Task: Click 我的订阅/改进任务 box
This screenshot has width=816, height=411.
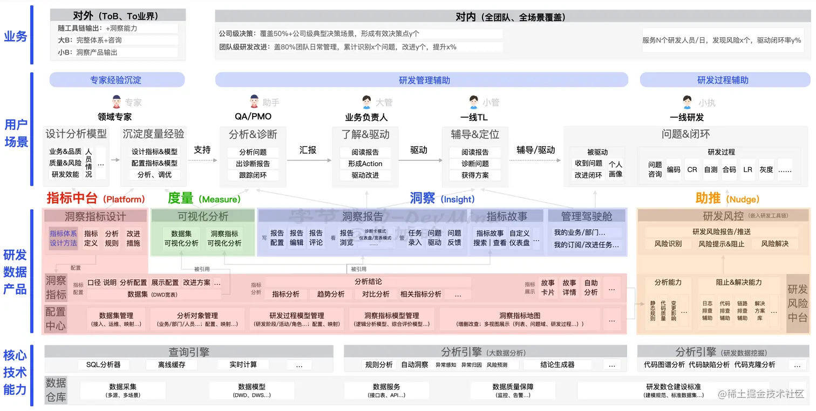Action: (586, 245)
